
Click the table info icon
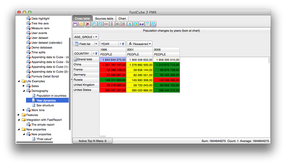point(153,24)
